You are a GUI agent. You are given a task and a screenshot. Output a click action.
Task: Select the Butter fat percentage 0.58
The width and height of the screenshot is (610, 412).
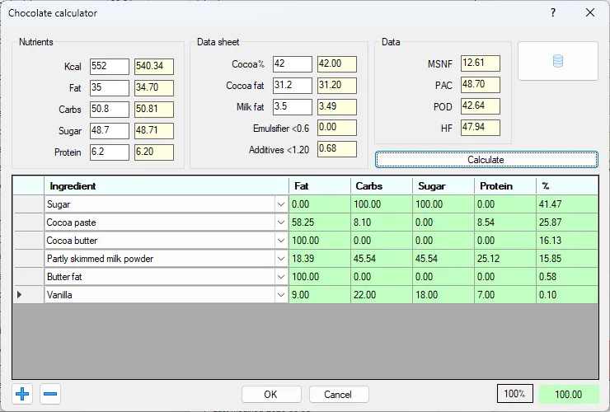567,277
